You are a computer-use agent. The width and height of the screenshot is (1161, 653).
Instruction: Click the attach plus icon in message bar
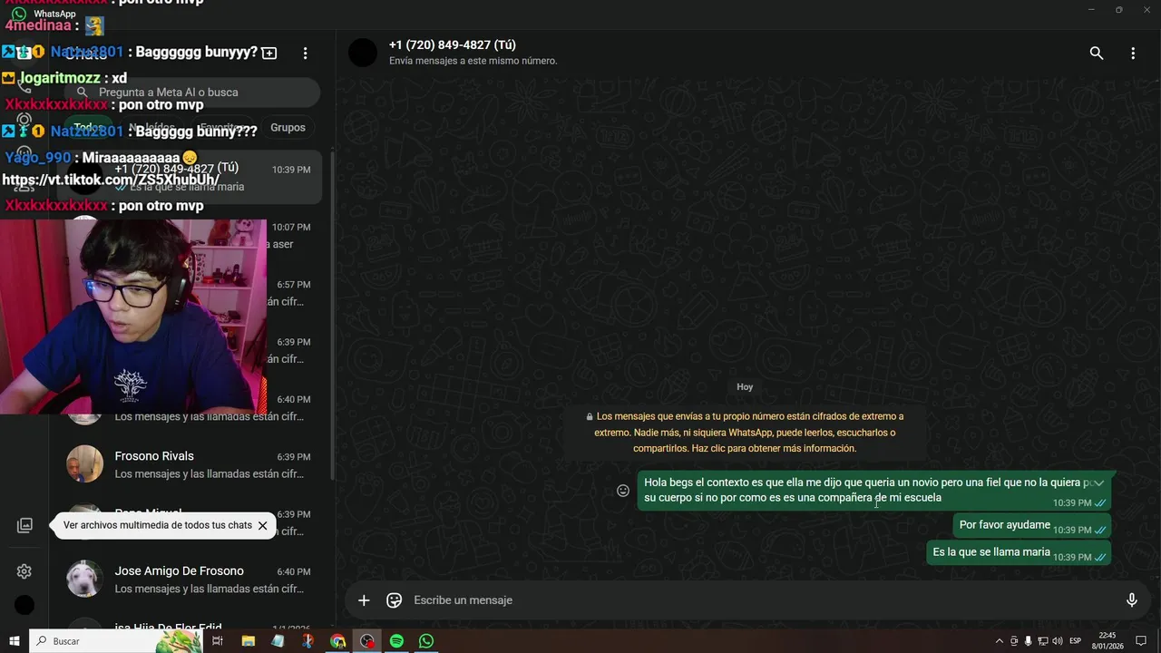pos(364,600)
